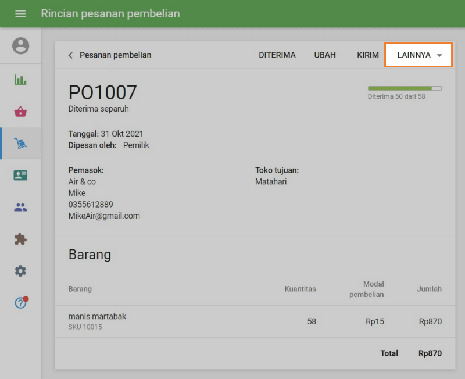Image resolution: width=465 pixels, height=379 pixels.
Task: Select the customers people icon
Action: click(20, 207)
